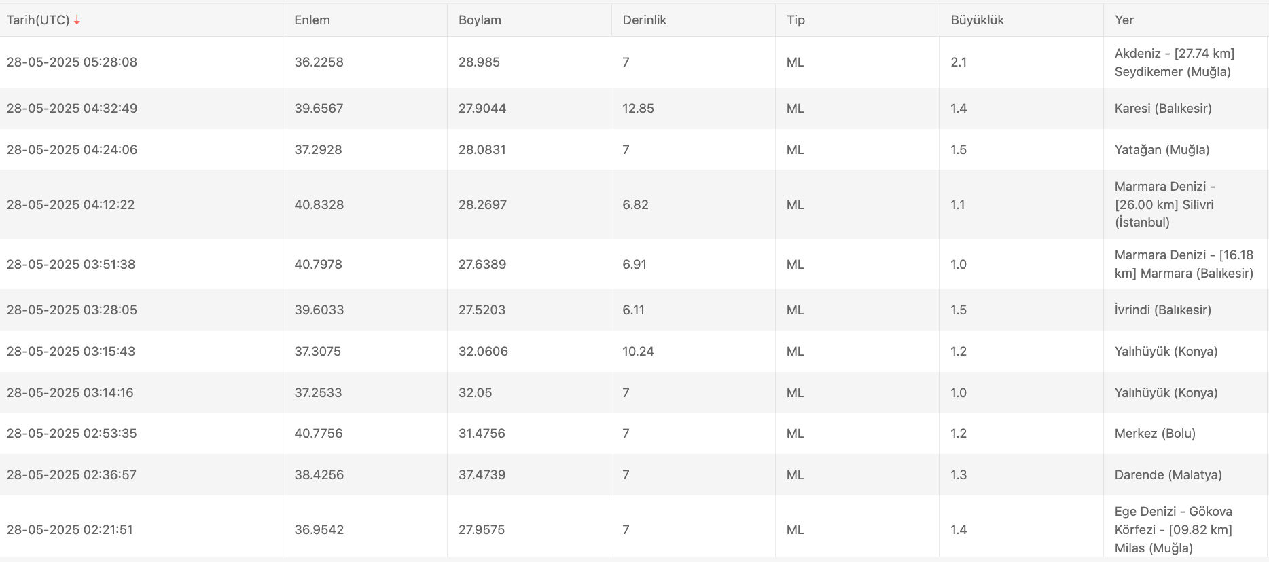The width and height of the screenshot is (1269, 562).
Task: Sort earthquakes by Büyüklük header
Action: point(977,20)
